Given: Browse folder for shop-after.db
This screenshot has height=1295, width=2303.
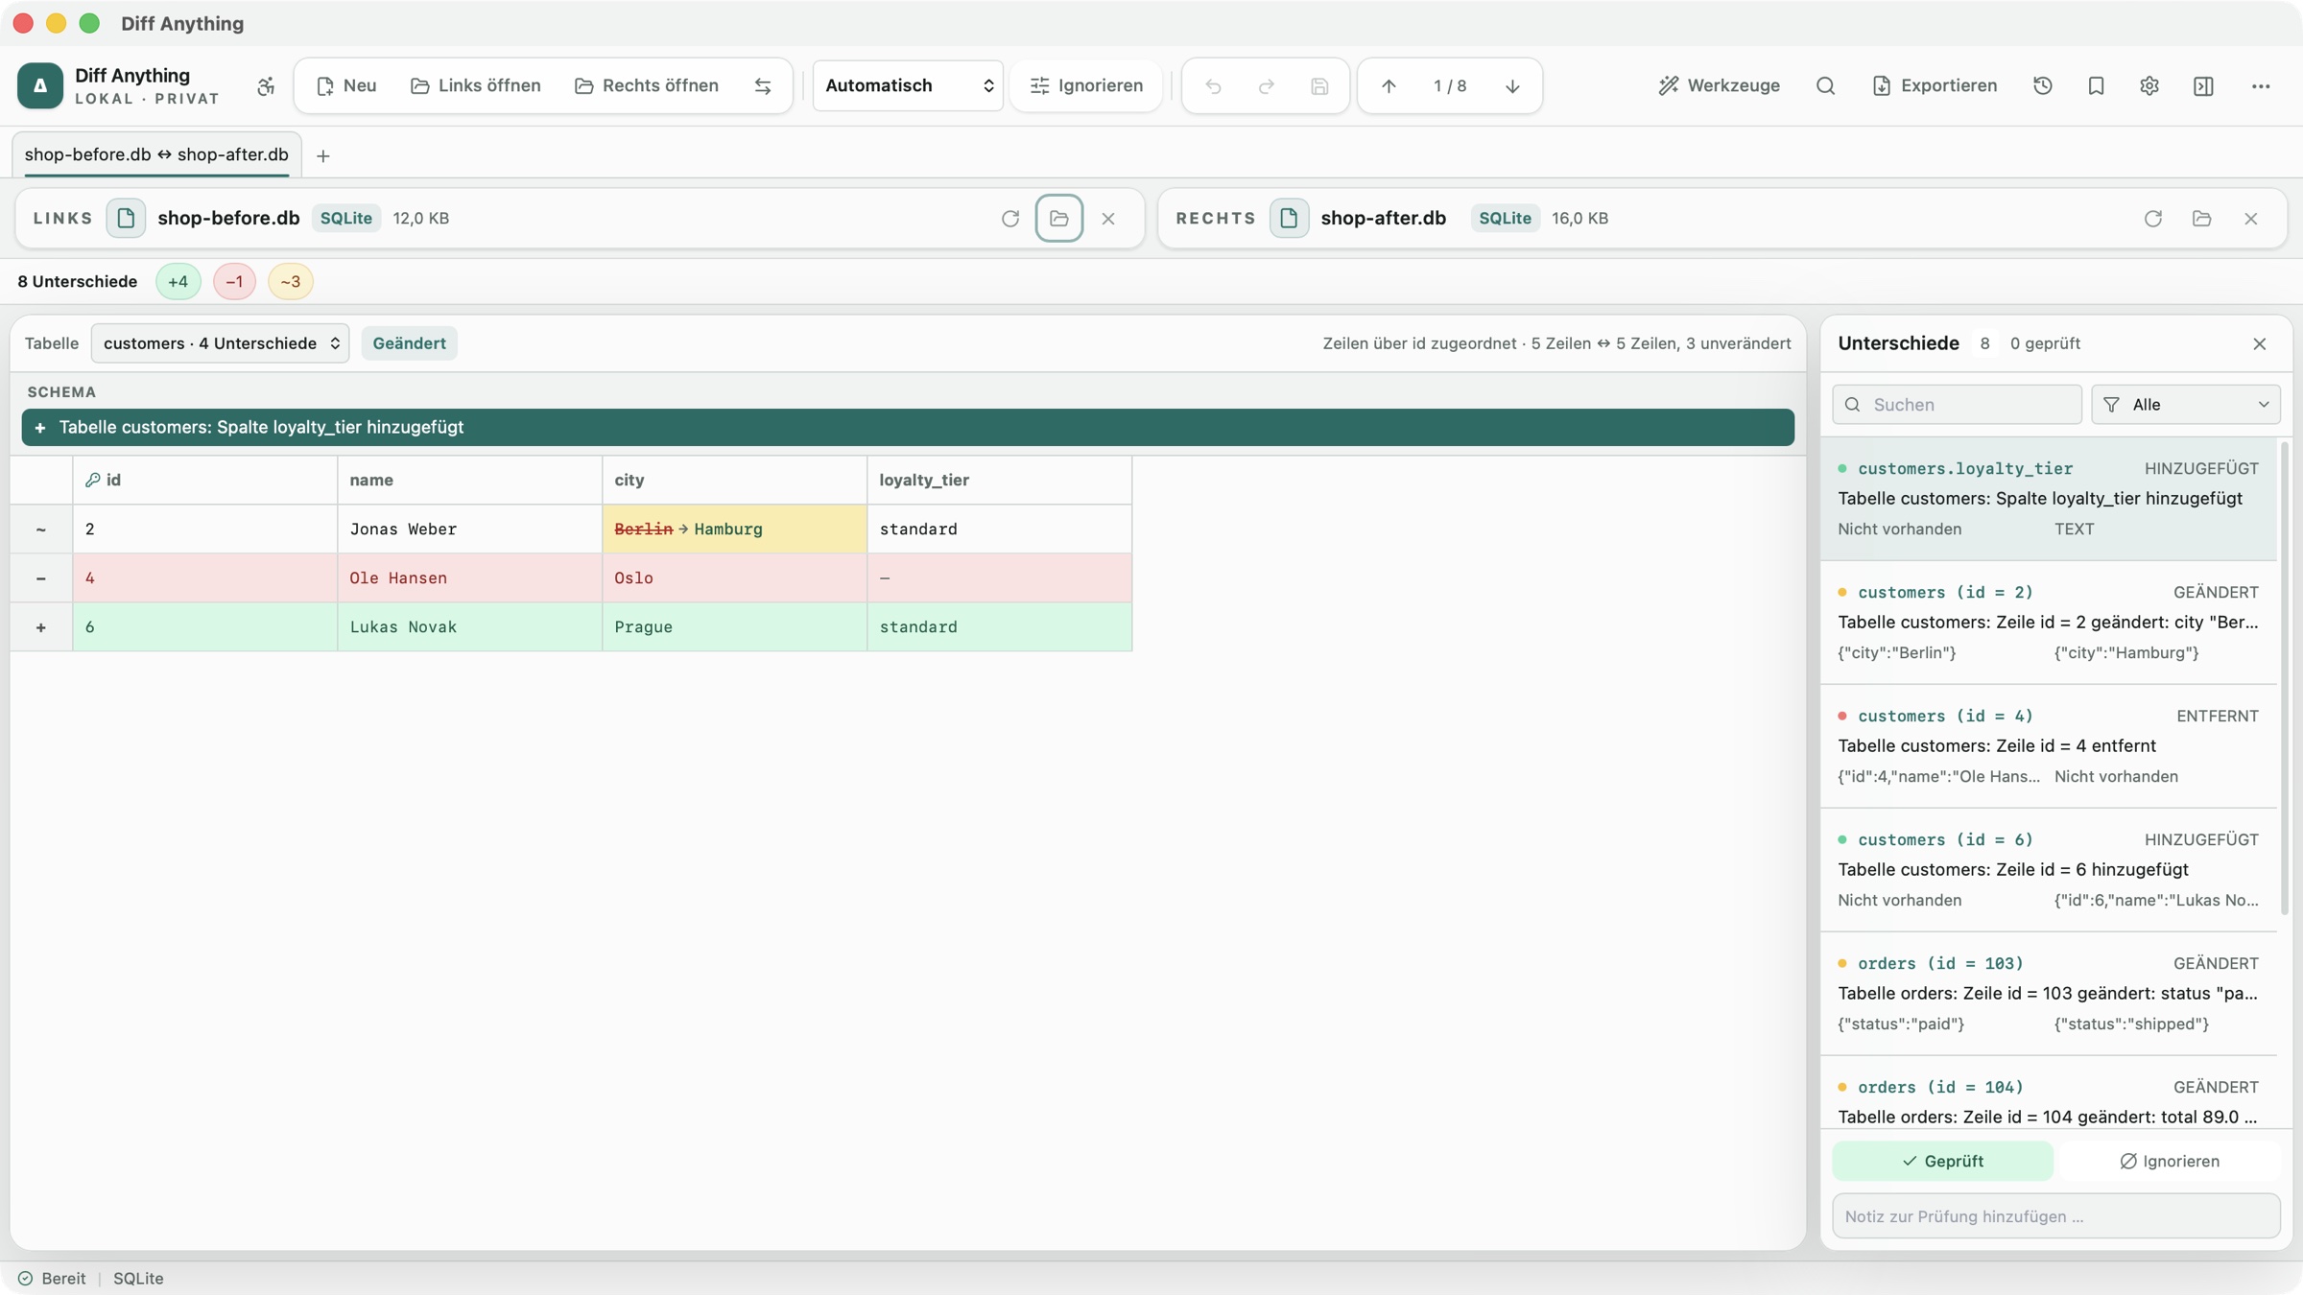Looking at the screenshot, I should (x=2202, y=219).
